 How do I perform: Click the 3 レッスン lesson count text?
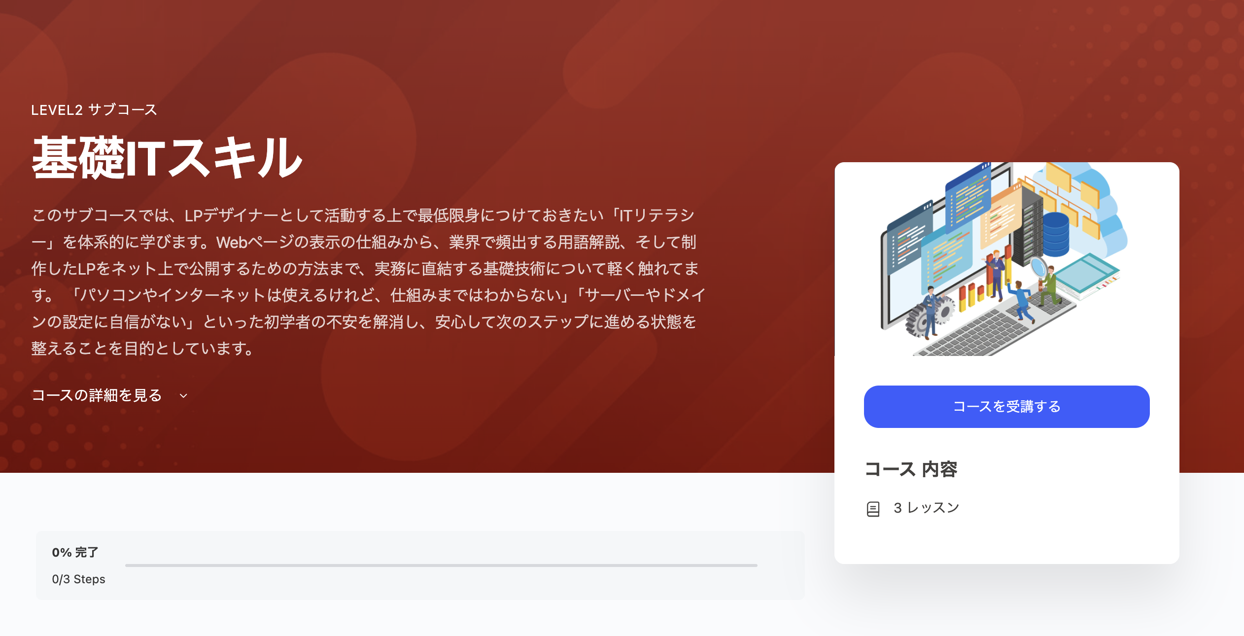[926, 508]
